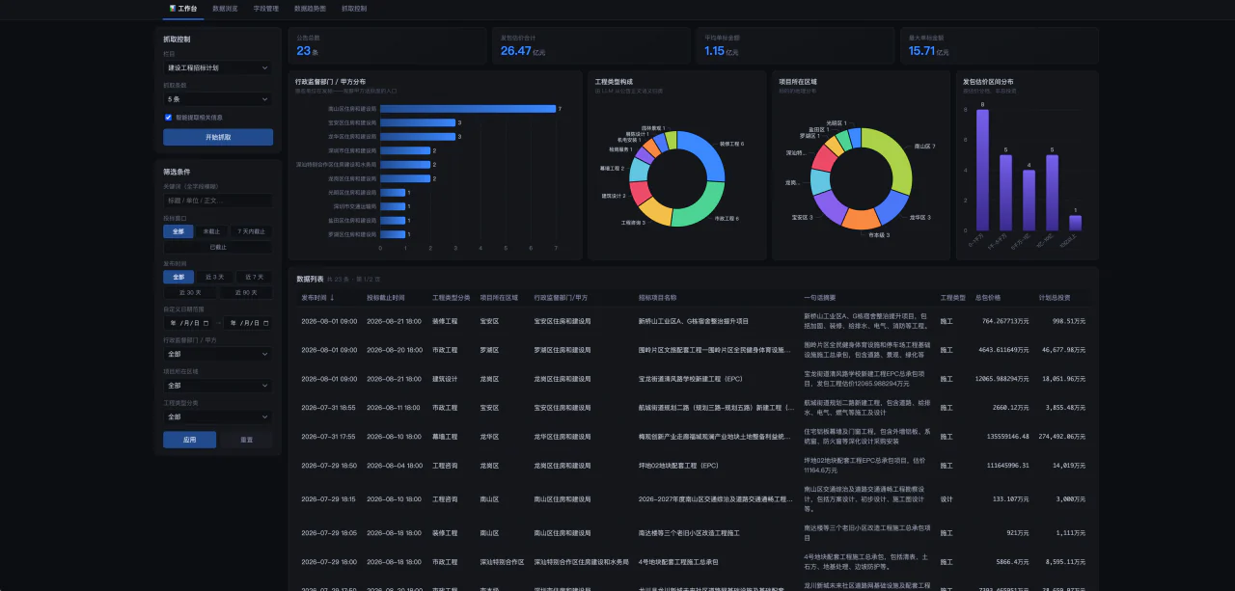Focus the keyword search field 标题/单位/正文
The image size is (1235, 591).
coord(218,201)
